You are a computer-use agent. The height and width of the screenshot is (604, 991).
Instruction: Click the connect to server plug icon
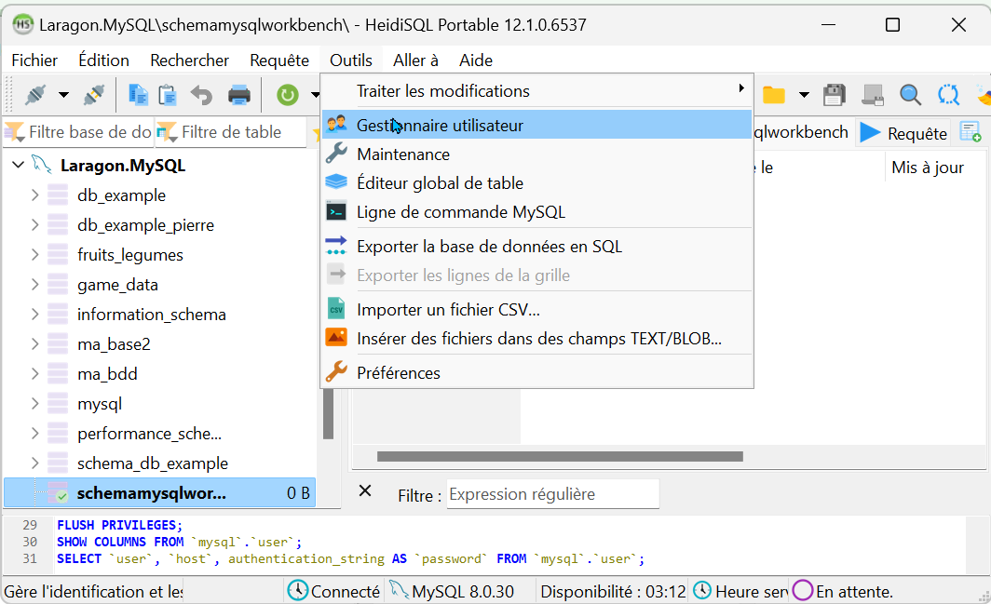click(35, 94)
